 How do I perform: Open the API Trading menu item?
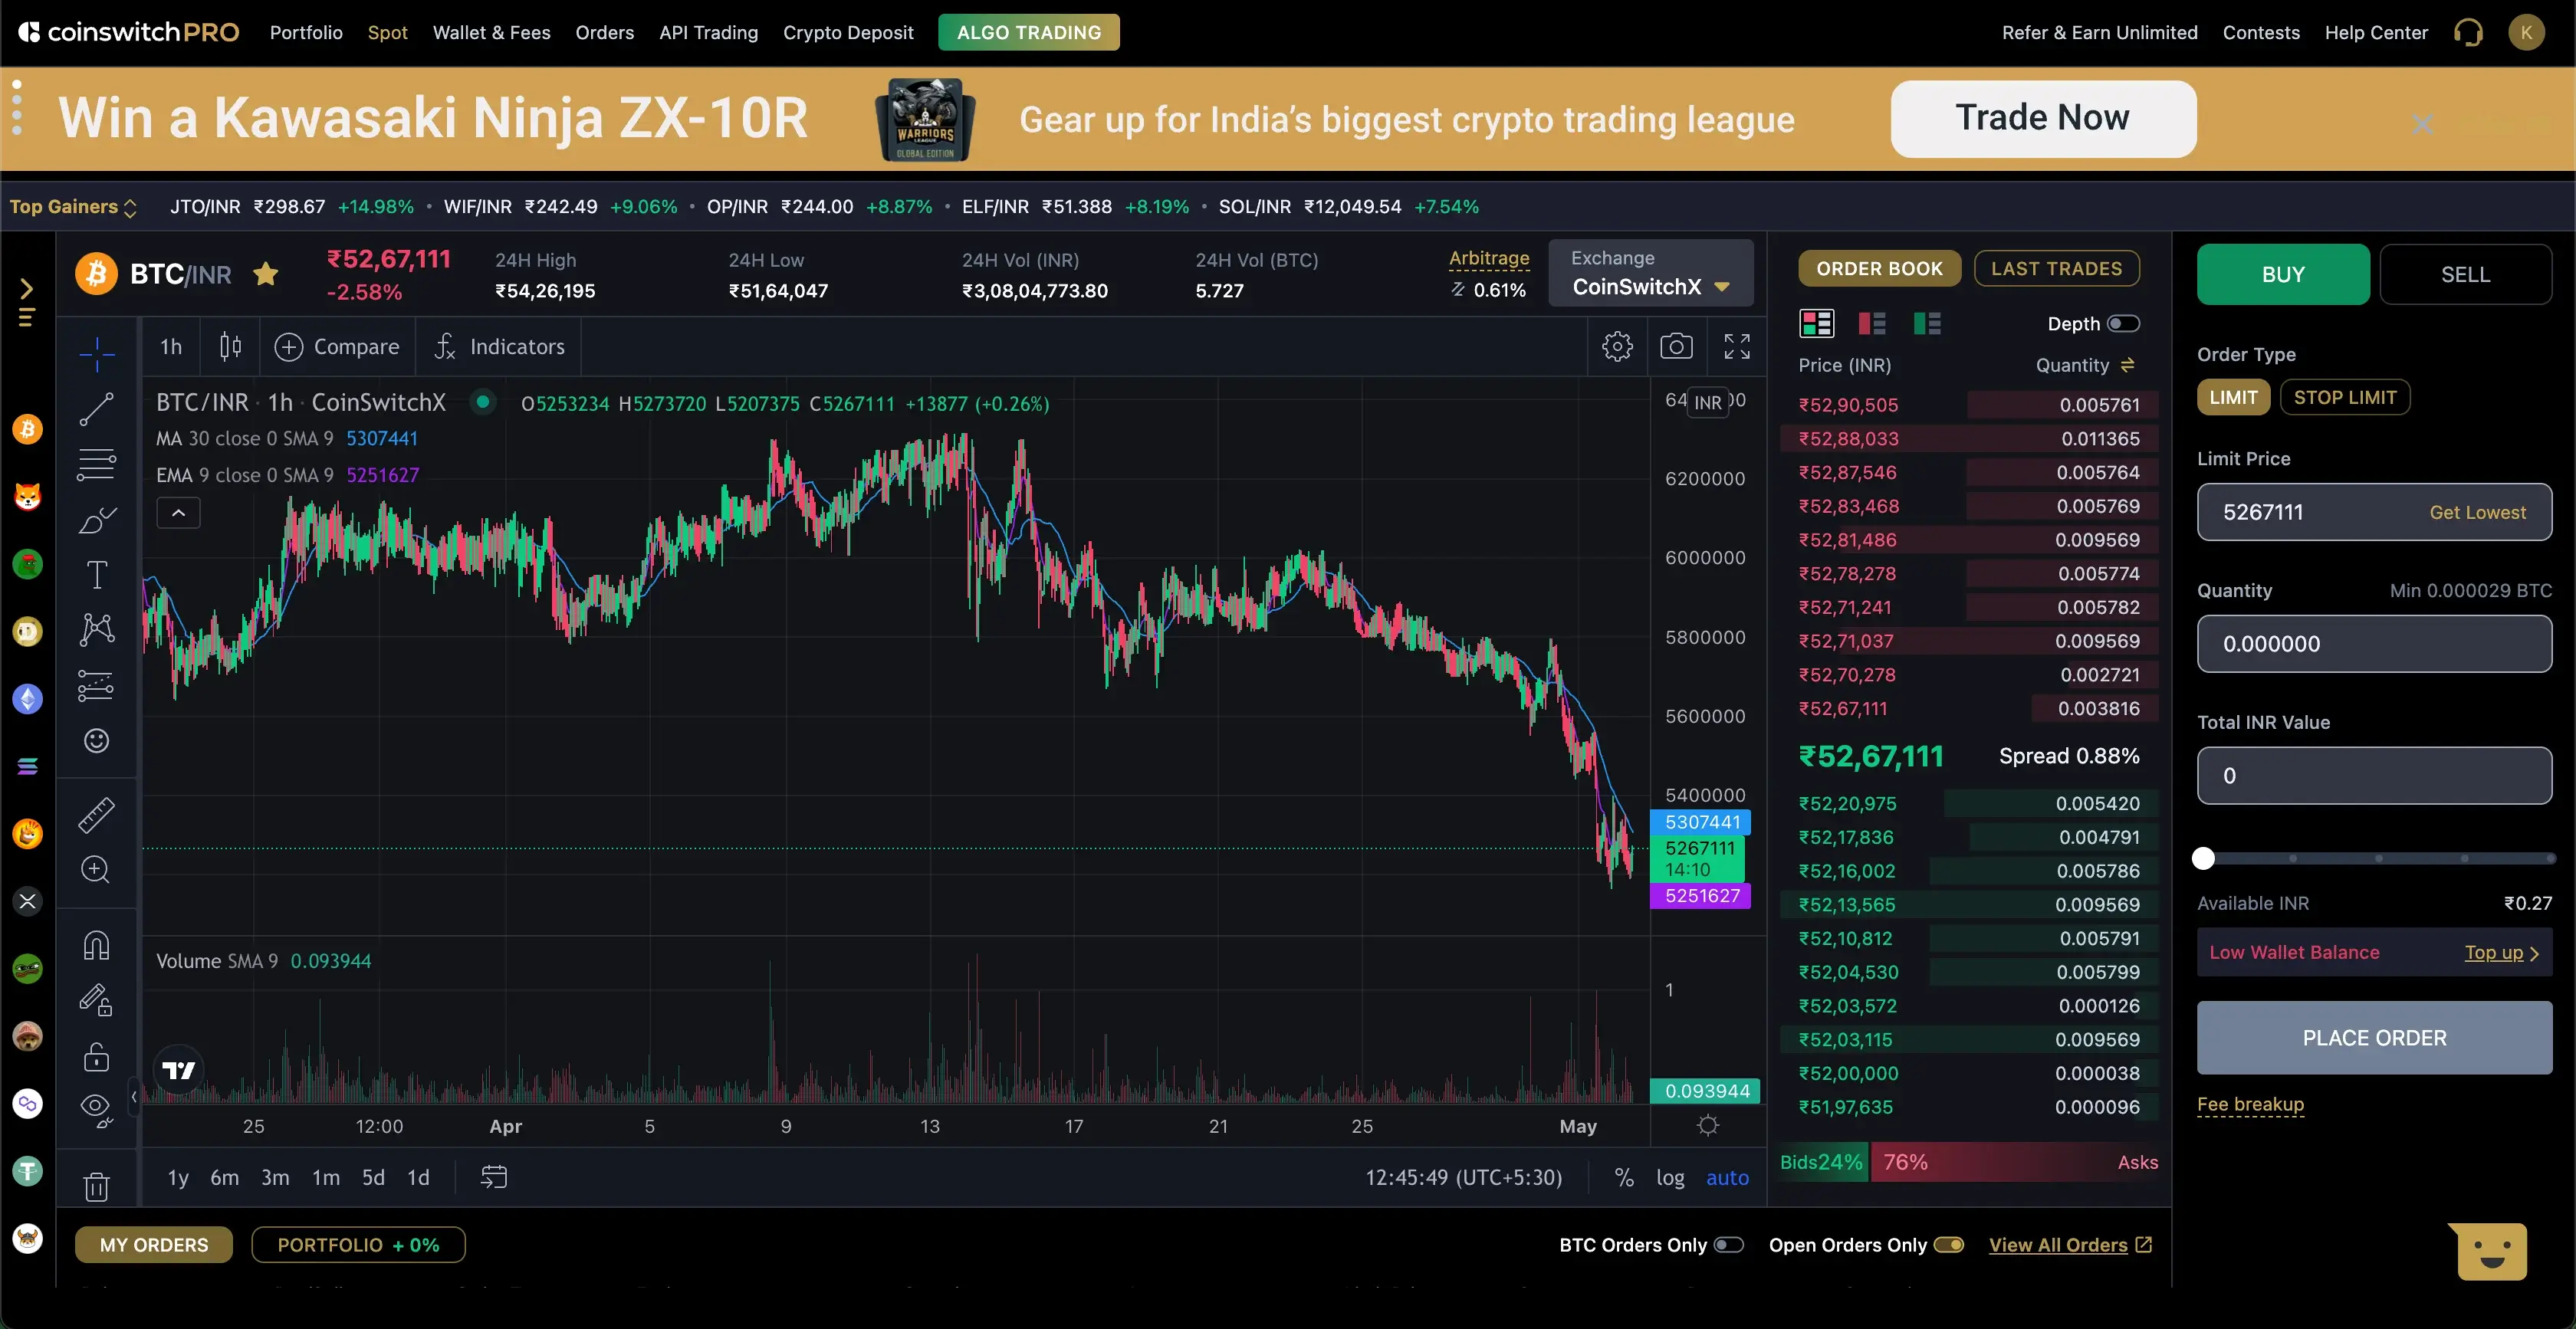pyautogui.click(x=708, y=32)
